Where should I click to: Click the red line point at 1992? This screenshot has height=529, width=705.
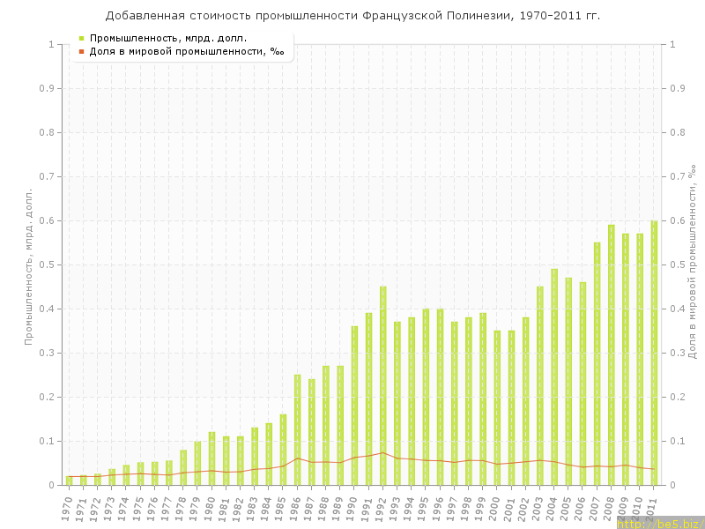pyautogui.click(x=382, y=452)
